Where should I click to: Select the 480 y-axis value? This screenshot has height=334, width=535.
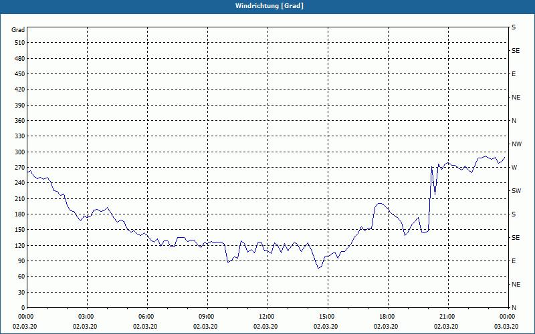(20, 59)
